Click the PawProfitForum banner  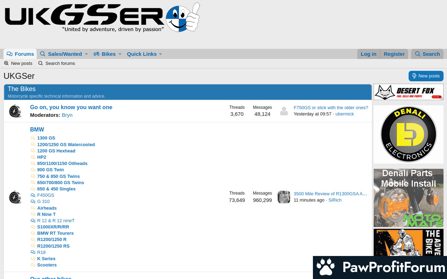pyautogui.click(x=380, y=267)
